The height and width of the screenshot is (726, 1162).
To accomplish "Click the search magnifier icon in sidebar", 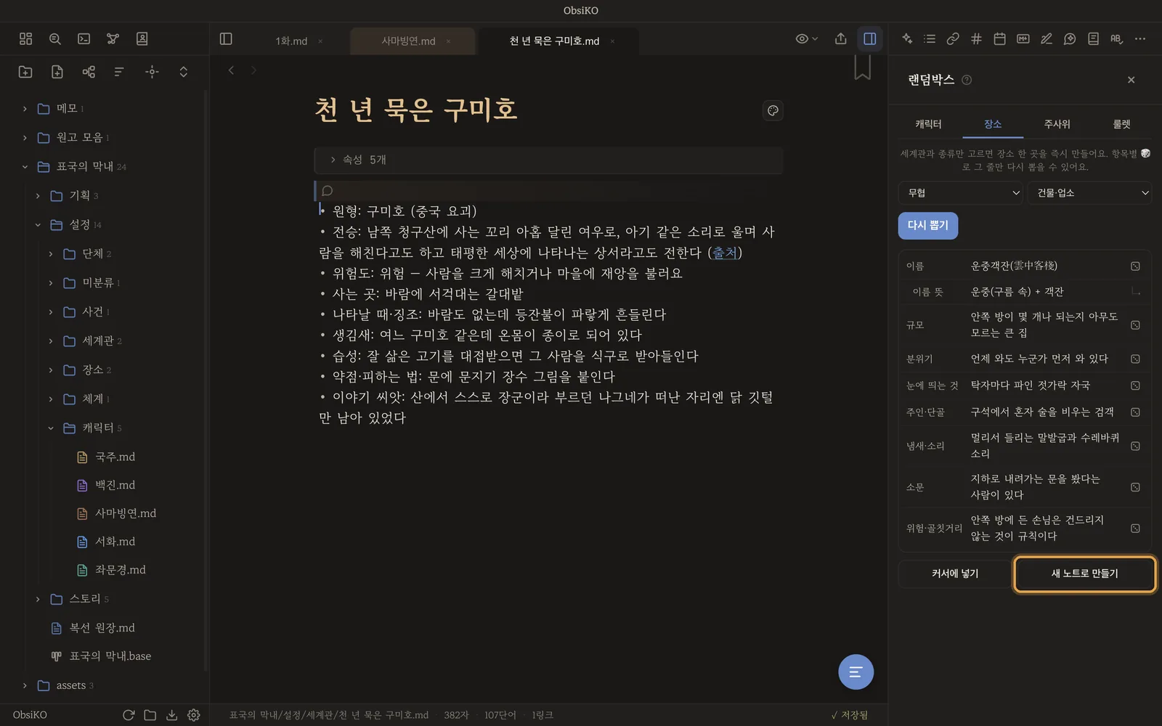I will (55, 39).
